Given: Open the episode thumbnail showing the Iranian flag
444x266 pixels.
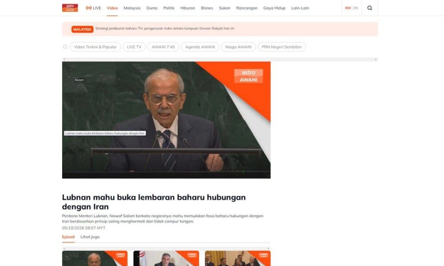Looking at the screenshot, I should (x=166, y=258).
